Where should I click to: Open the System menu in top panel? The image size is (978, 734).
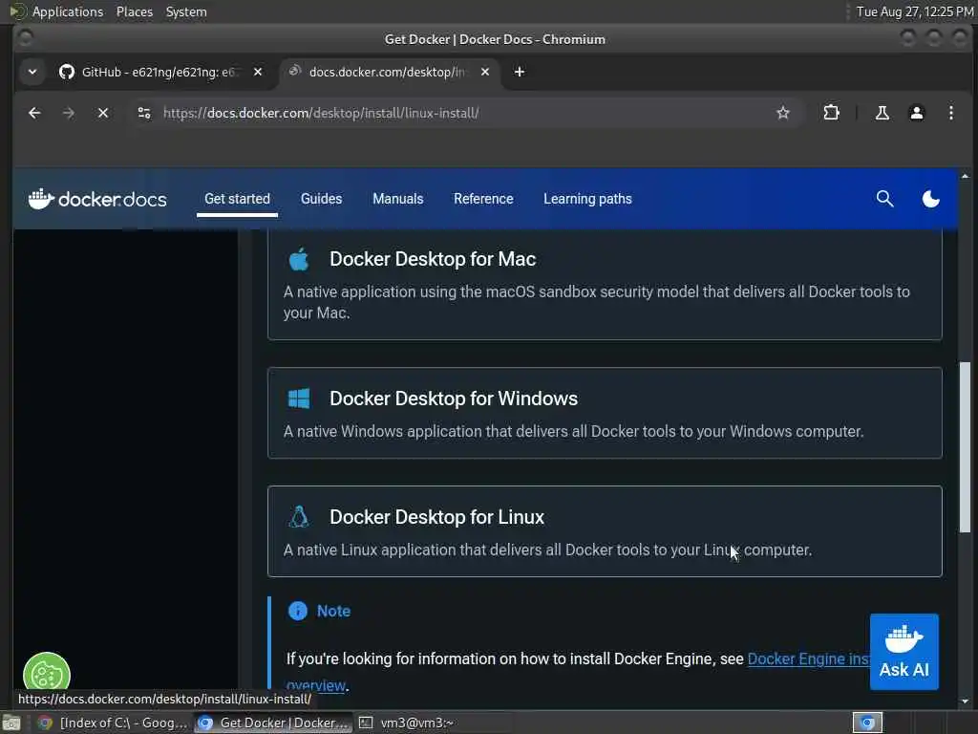186,11
